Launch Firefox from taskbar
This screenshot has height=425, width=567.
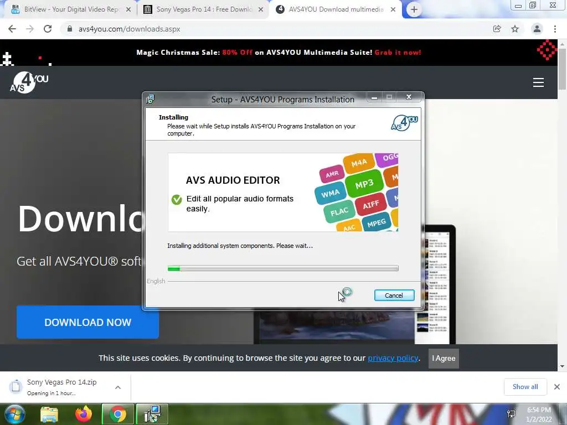[84, 414]
